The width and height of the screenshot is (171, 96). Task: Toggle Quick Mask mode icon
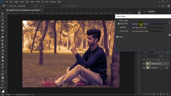pos(2,95)
